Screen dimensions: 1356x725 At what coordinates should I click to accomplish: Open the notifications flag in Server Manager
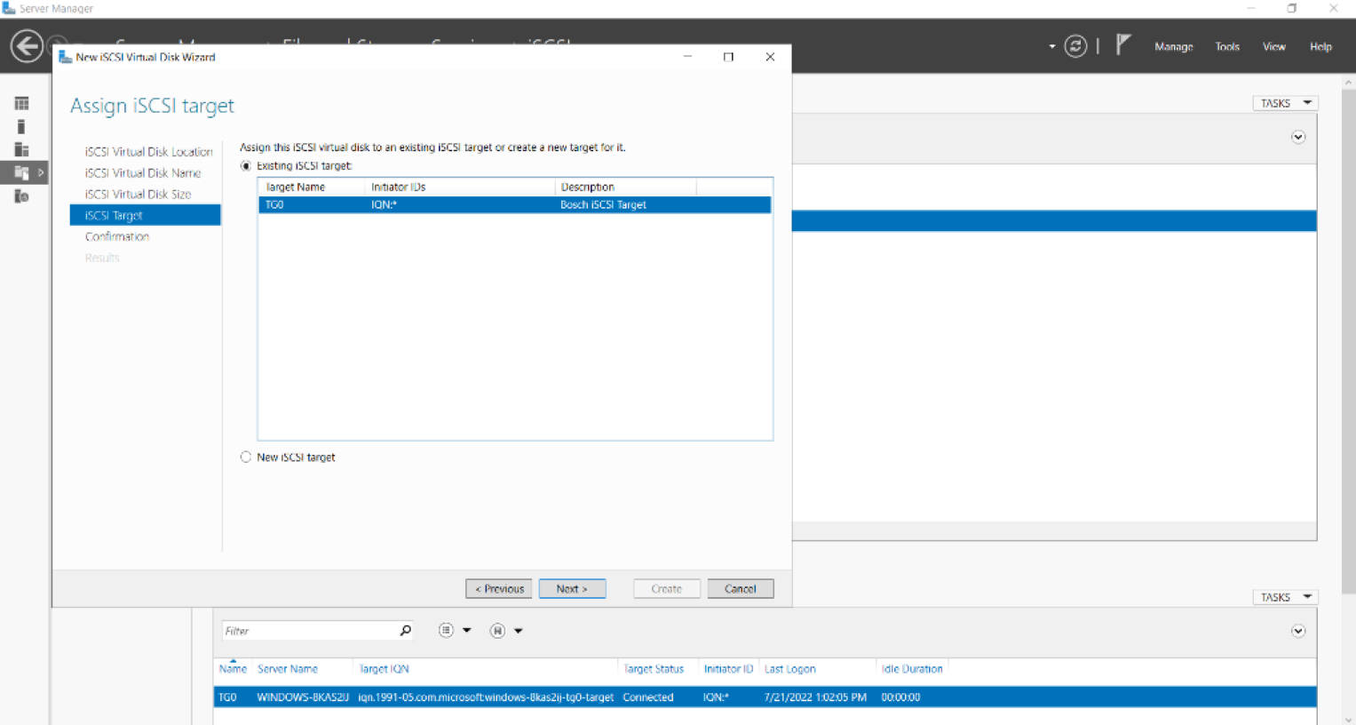click(1123, 44)
